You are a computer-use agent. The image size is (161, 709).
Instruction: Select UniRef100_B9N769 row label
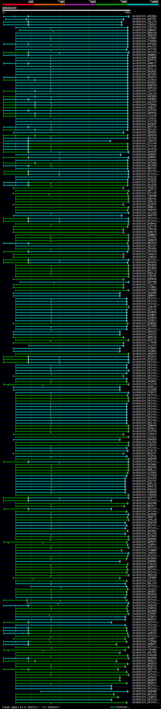pyautogui.click(x=144, y=86)
